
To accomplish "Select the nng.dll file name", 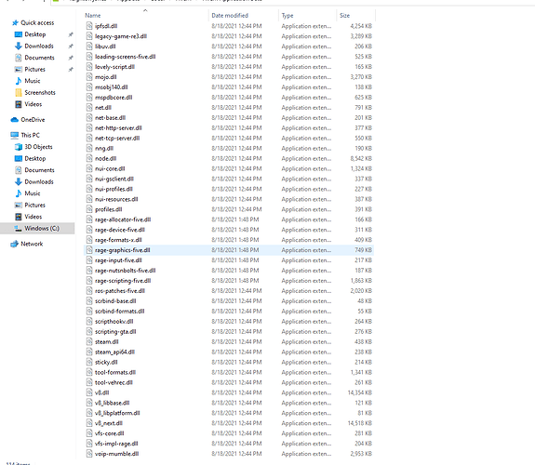I will [104, 149].
